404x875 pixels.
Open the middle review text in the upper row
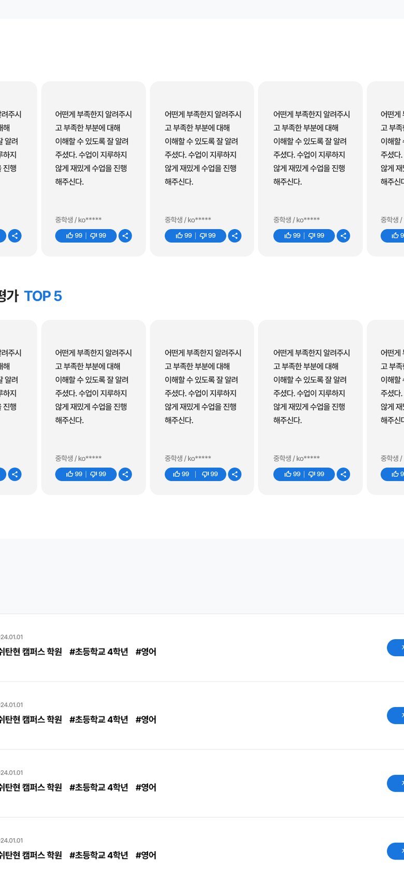203,148
